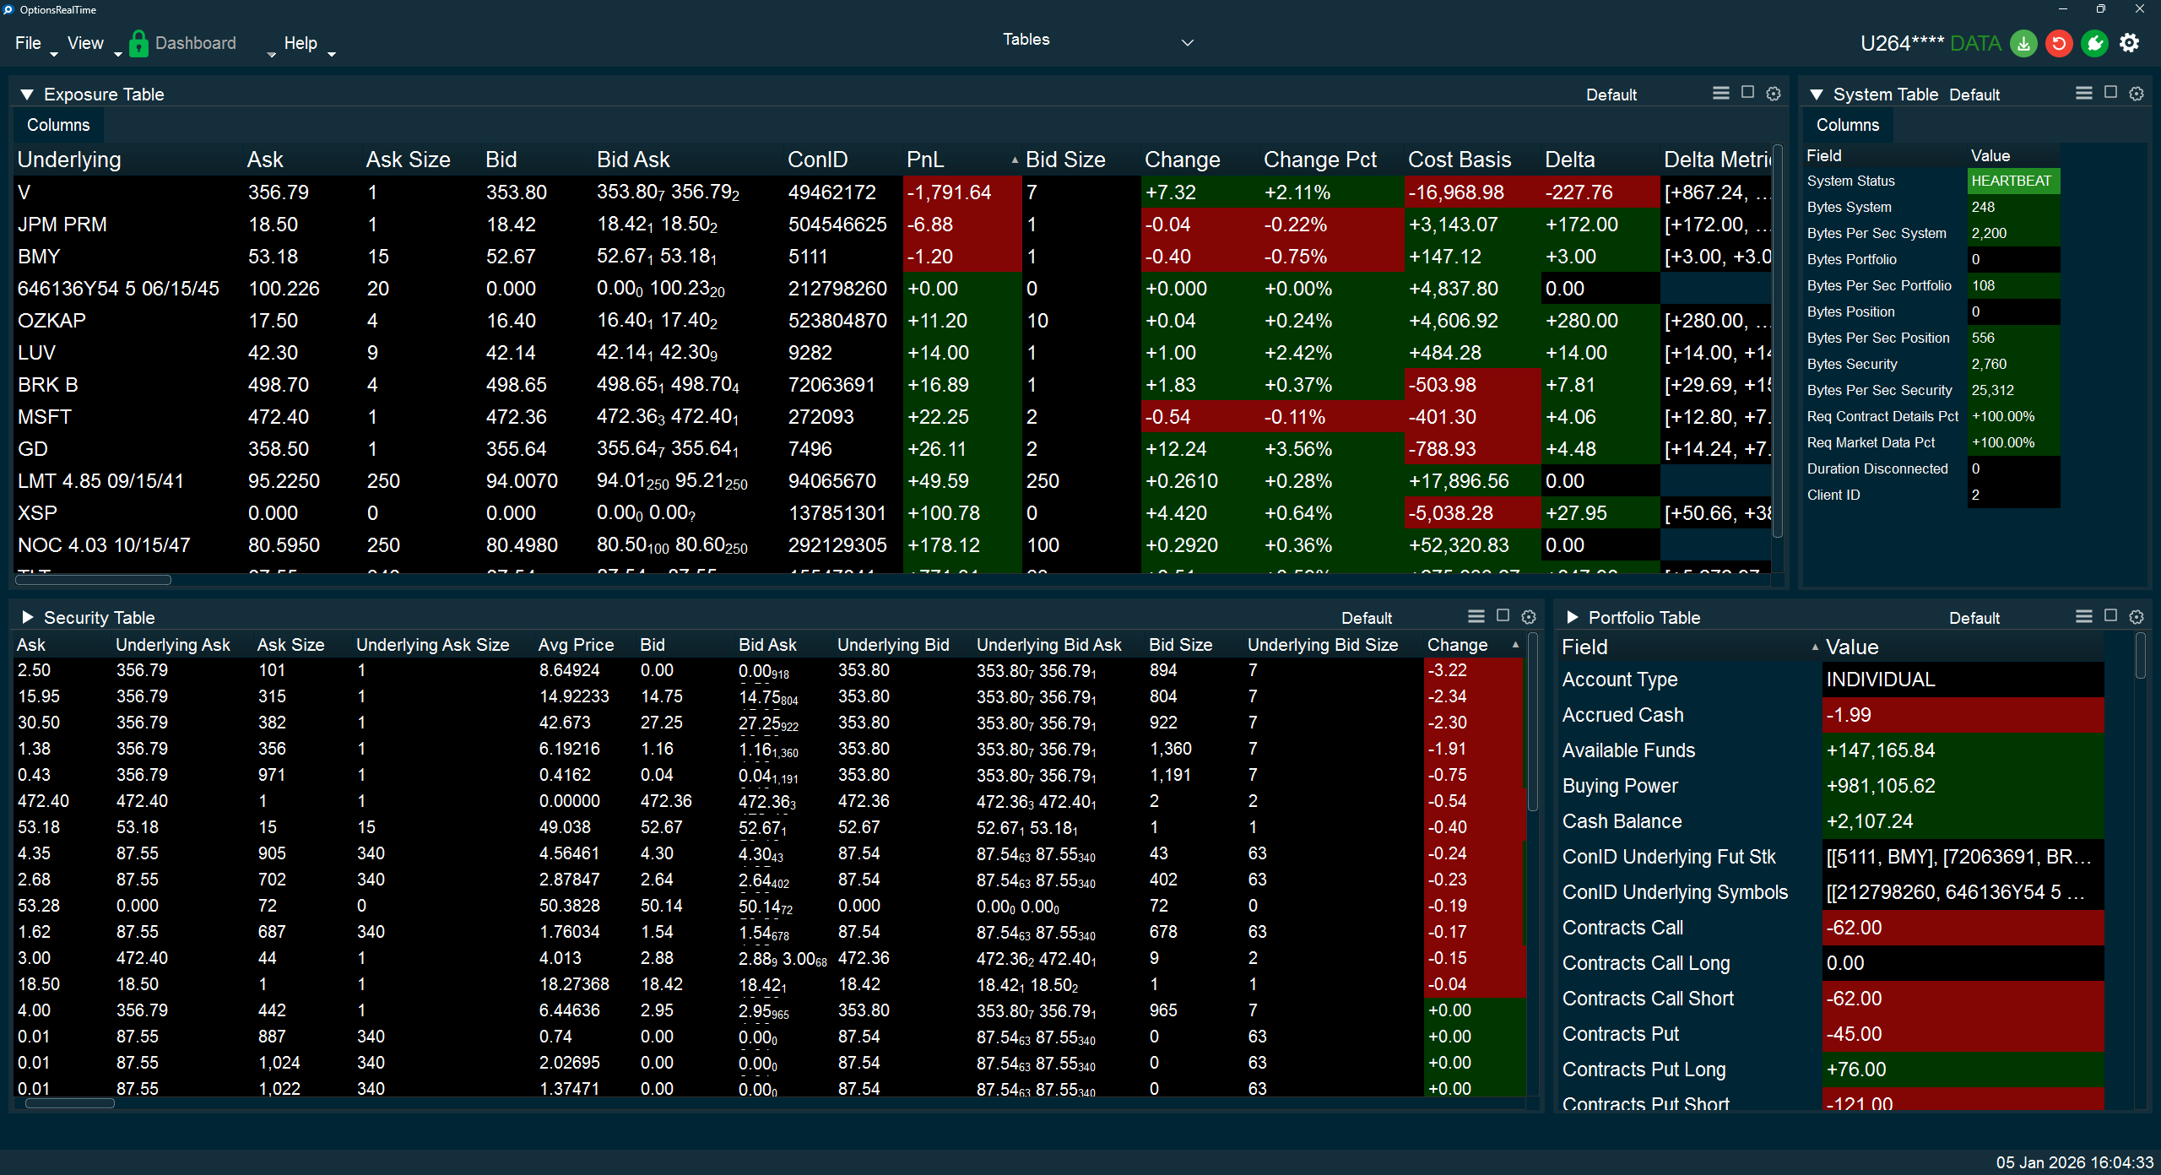The width and height of the screenshot is (2161, 1175).
Task: Click the lock icon next to Dashboard
Action: tap(138, 42)
